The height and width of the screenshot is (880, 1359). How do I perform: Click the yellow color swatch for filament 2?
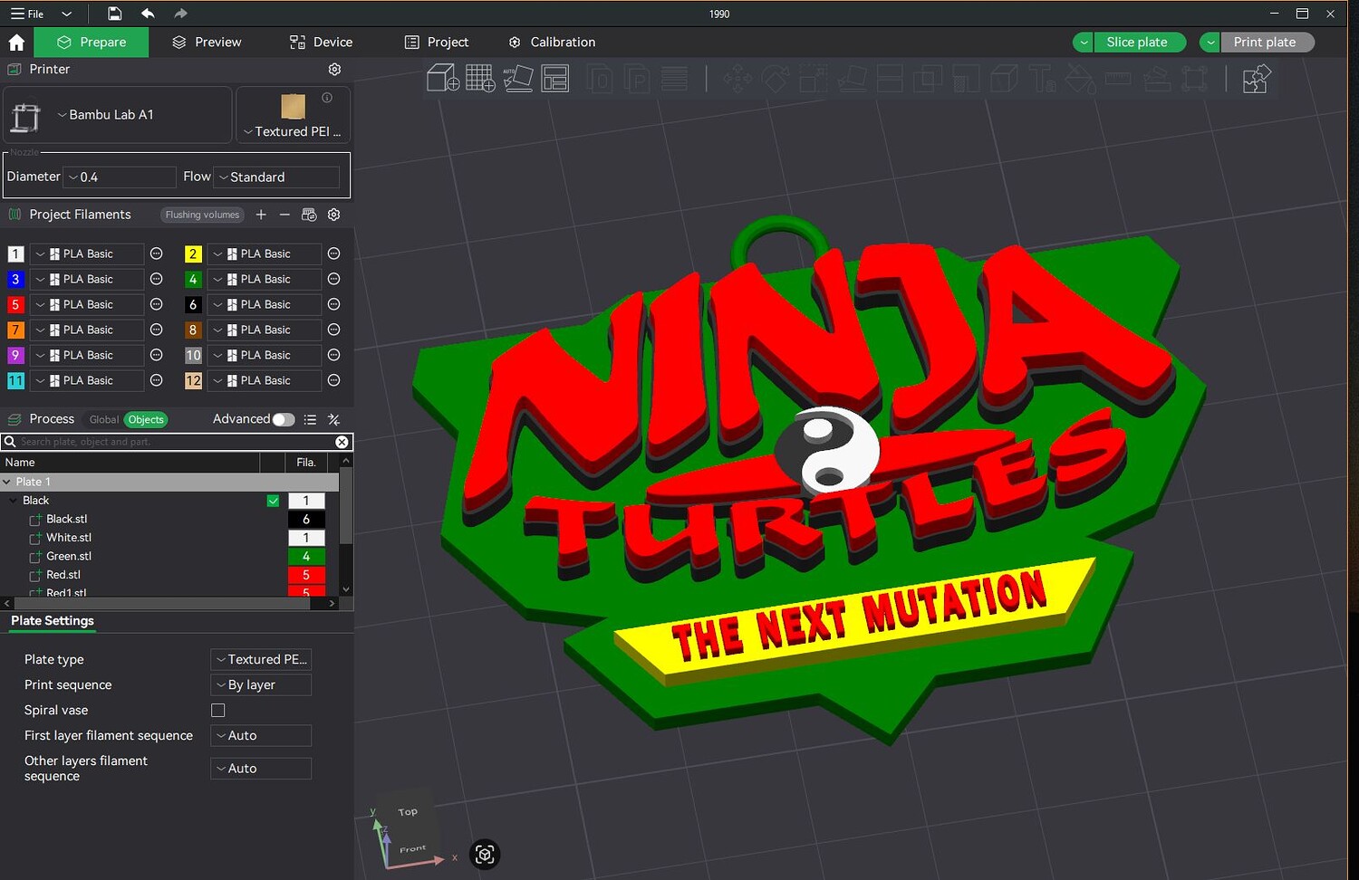[193, 254]
